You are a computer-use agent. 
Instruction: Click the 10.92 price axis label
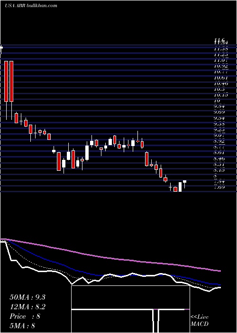[x=221, y=66]
